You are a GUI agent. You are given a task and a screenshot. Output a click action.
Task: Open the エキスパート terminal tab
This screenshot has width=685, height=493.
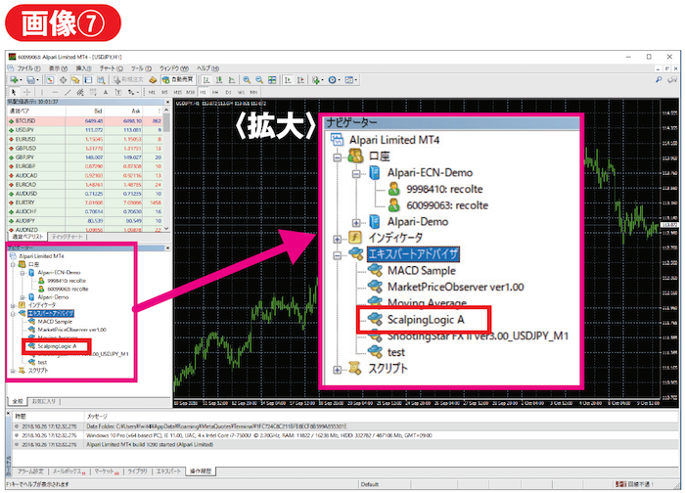click(168, 471)
